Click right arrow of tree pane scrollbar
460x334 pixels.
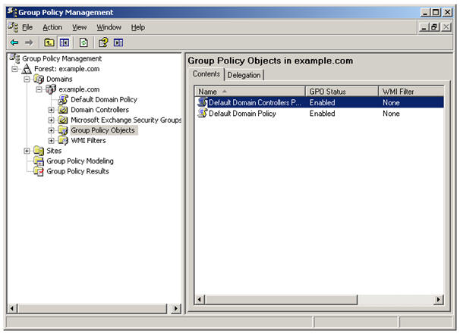176,308
